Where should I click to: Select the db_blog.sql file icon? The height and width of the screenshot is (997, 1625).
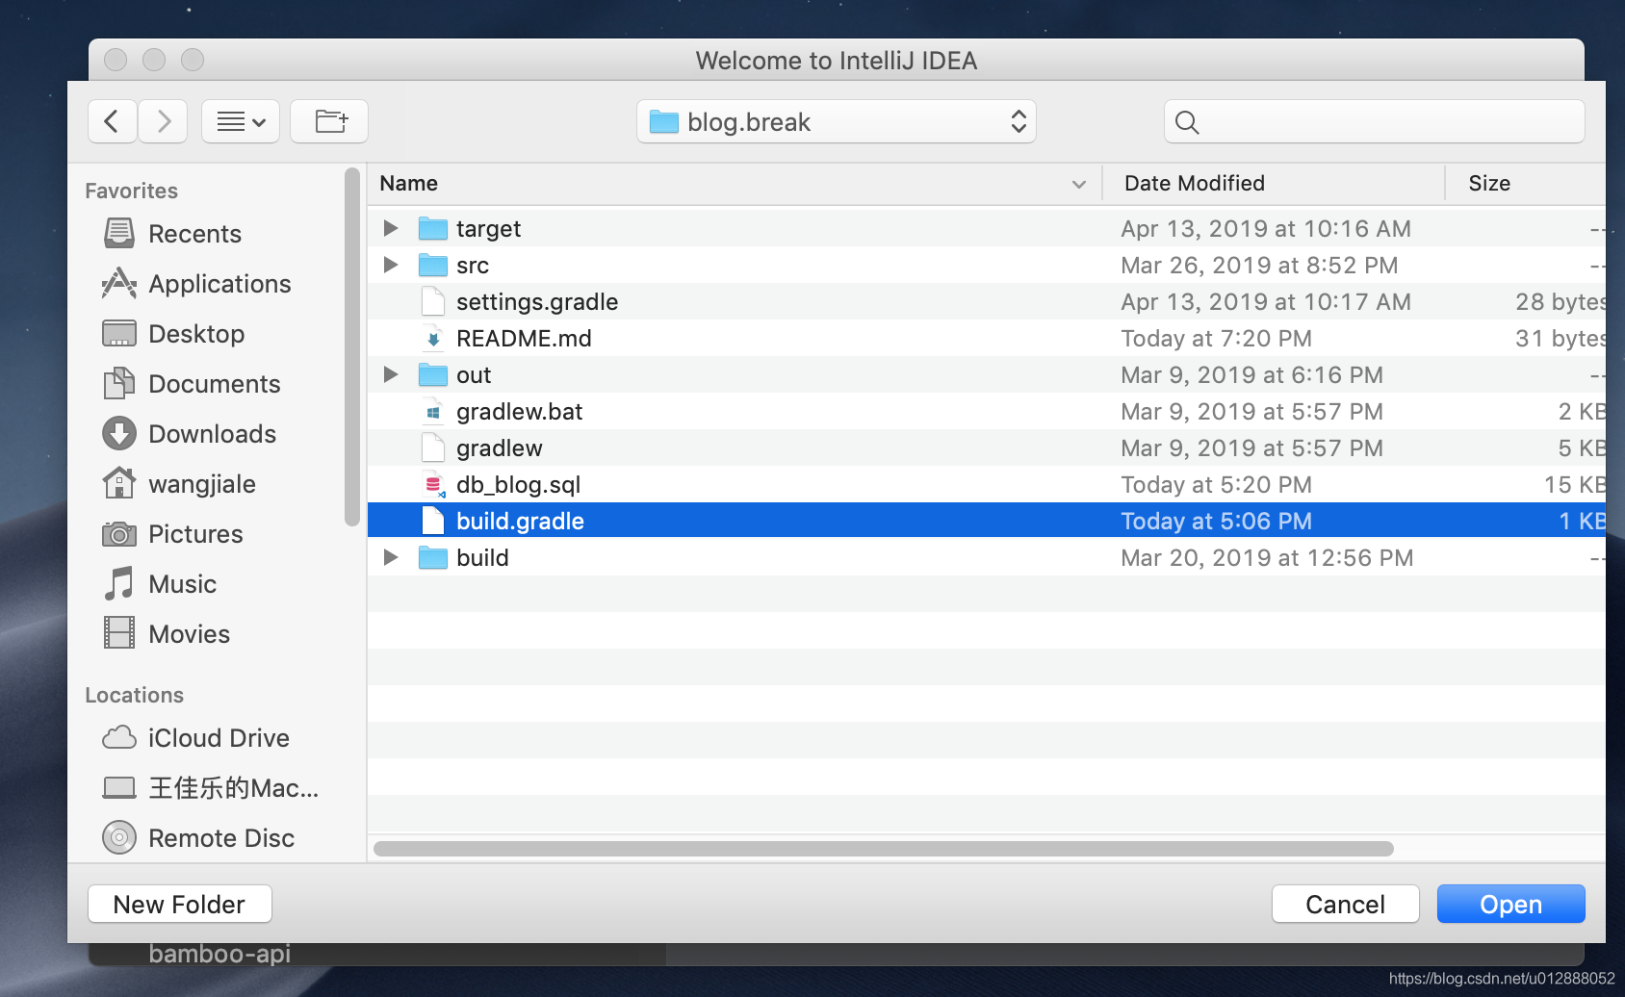click(x=433, y=484)
